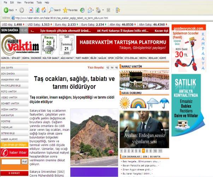Select slide 11 in the news slider
Image resolution: width=213 pixels, height=177 pixels.
(160, 151)
